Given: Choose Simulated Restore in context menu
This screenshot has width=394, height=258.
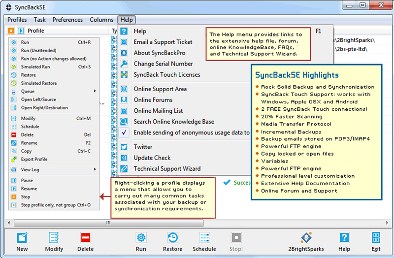Looking at the screenshot, I should pyautogui.click(x=54, y=83).
